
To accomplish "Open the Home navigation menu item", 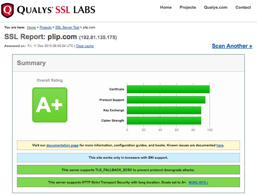I will [x=166, y=7].
